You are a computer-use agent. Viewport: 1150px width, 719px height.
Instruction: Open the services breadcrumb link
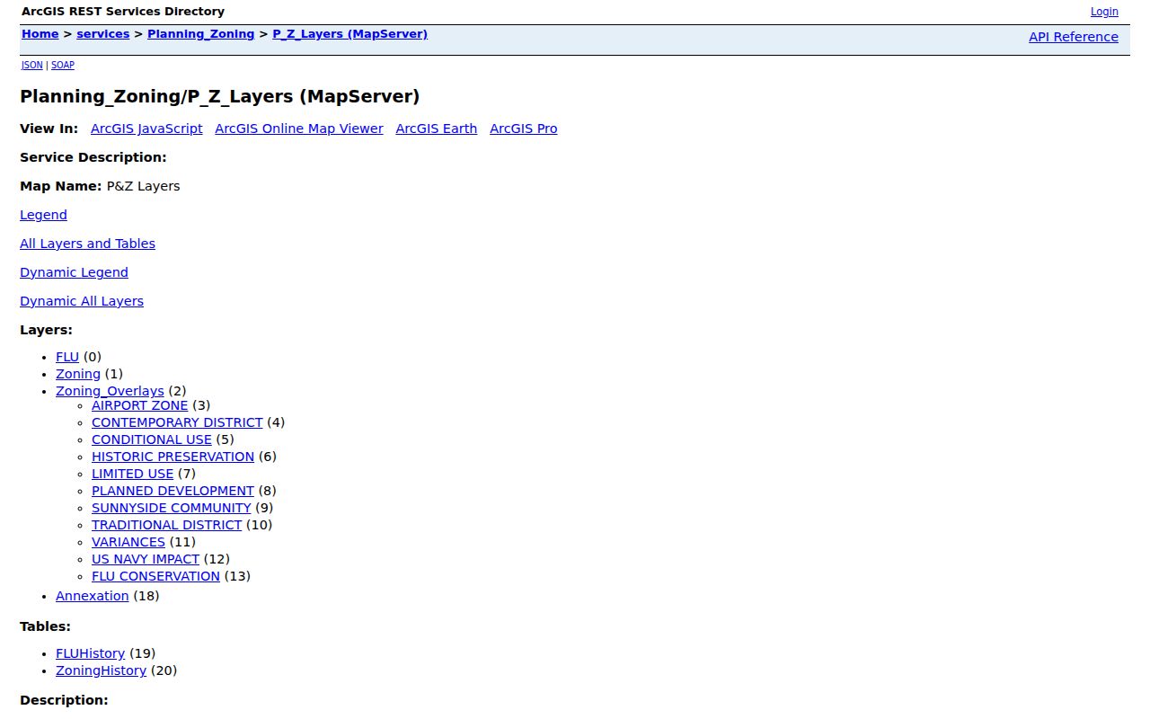click(103, 34)
